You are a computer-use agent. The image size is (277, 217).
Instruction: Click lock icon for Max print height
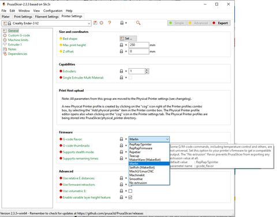121,45
